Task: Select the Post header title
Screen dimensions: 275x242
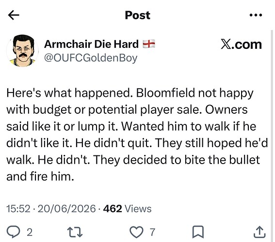Action: [138, 15]
